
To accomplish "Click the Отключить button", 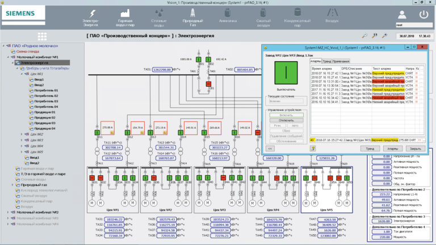I will [286, 120].
